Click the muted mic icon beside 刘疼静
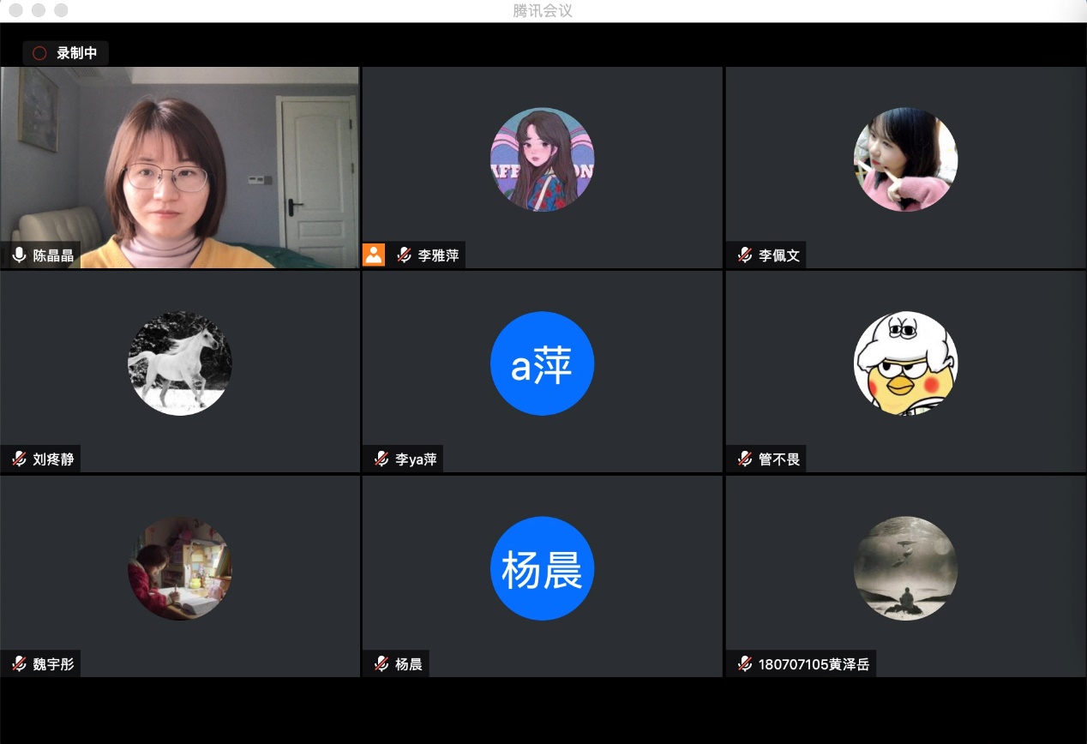This screenshot has width=1087, height=744. point(20,459)
